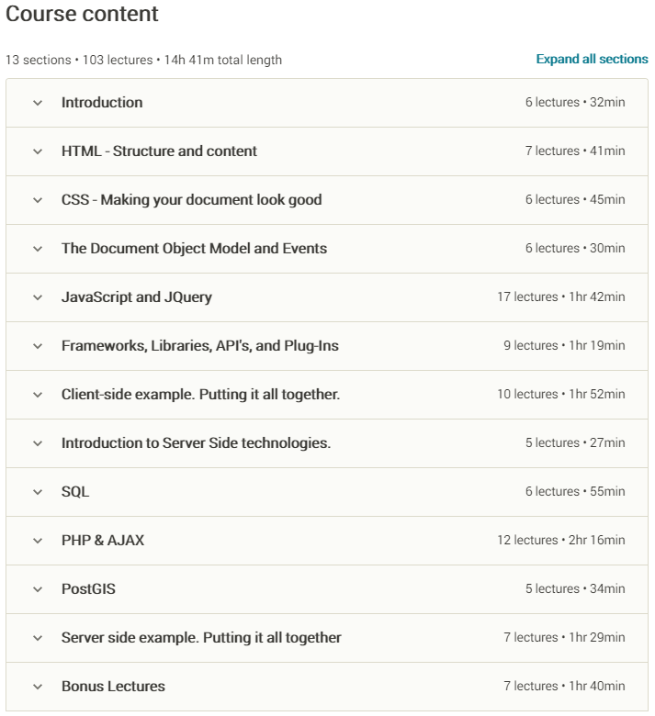The height and width of the screenshot is (716, 655).
Task: Click PHP & AJAX 12 lectures duration
Action: coord(560,540)
